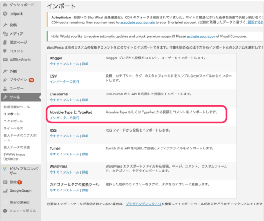Click the envelope icon beside お問い合わせ
Screen dimensions: 264x221
tap(5, 60)
